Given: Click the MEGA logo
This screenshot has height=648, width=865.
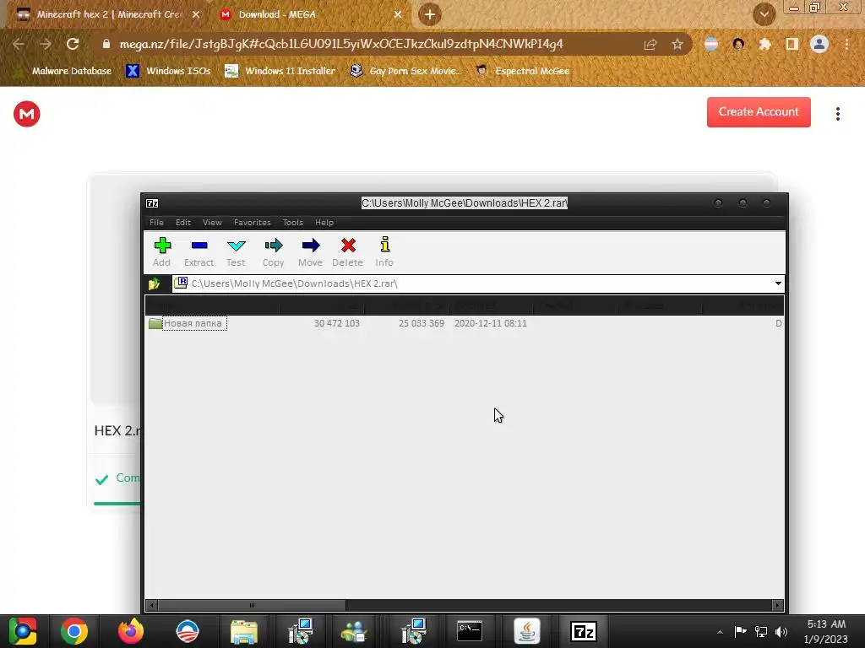Looking at the screenshot, I should (26, 114).
